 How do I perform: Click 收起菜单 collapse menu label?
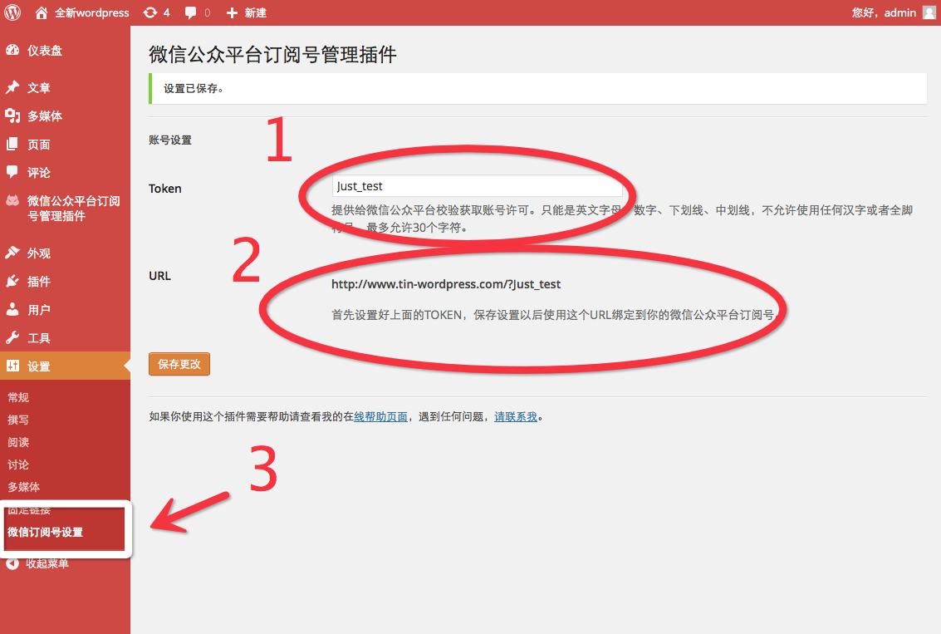pos(47,563)
